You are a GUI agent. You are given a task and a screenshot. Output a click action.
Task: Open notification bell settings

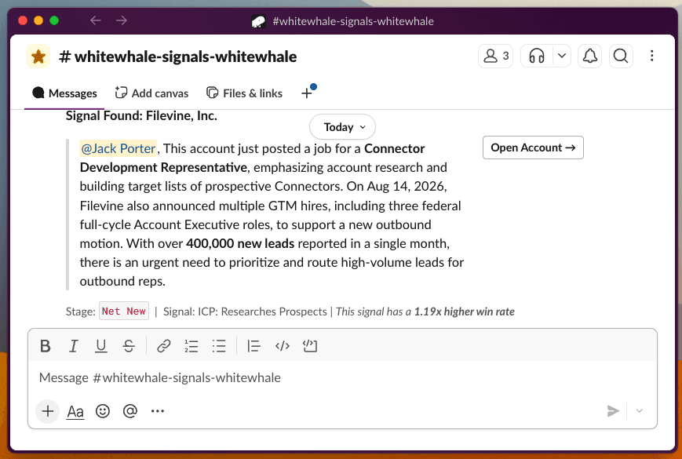pyautogui.click(x=590, y=56)
